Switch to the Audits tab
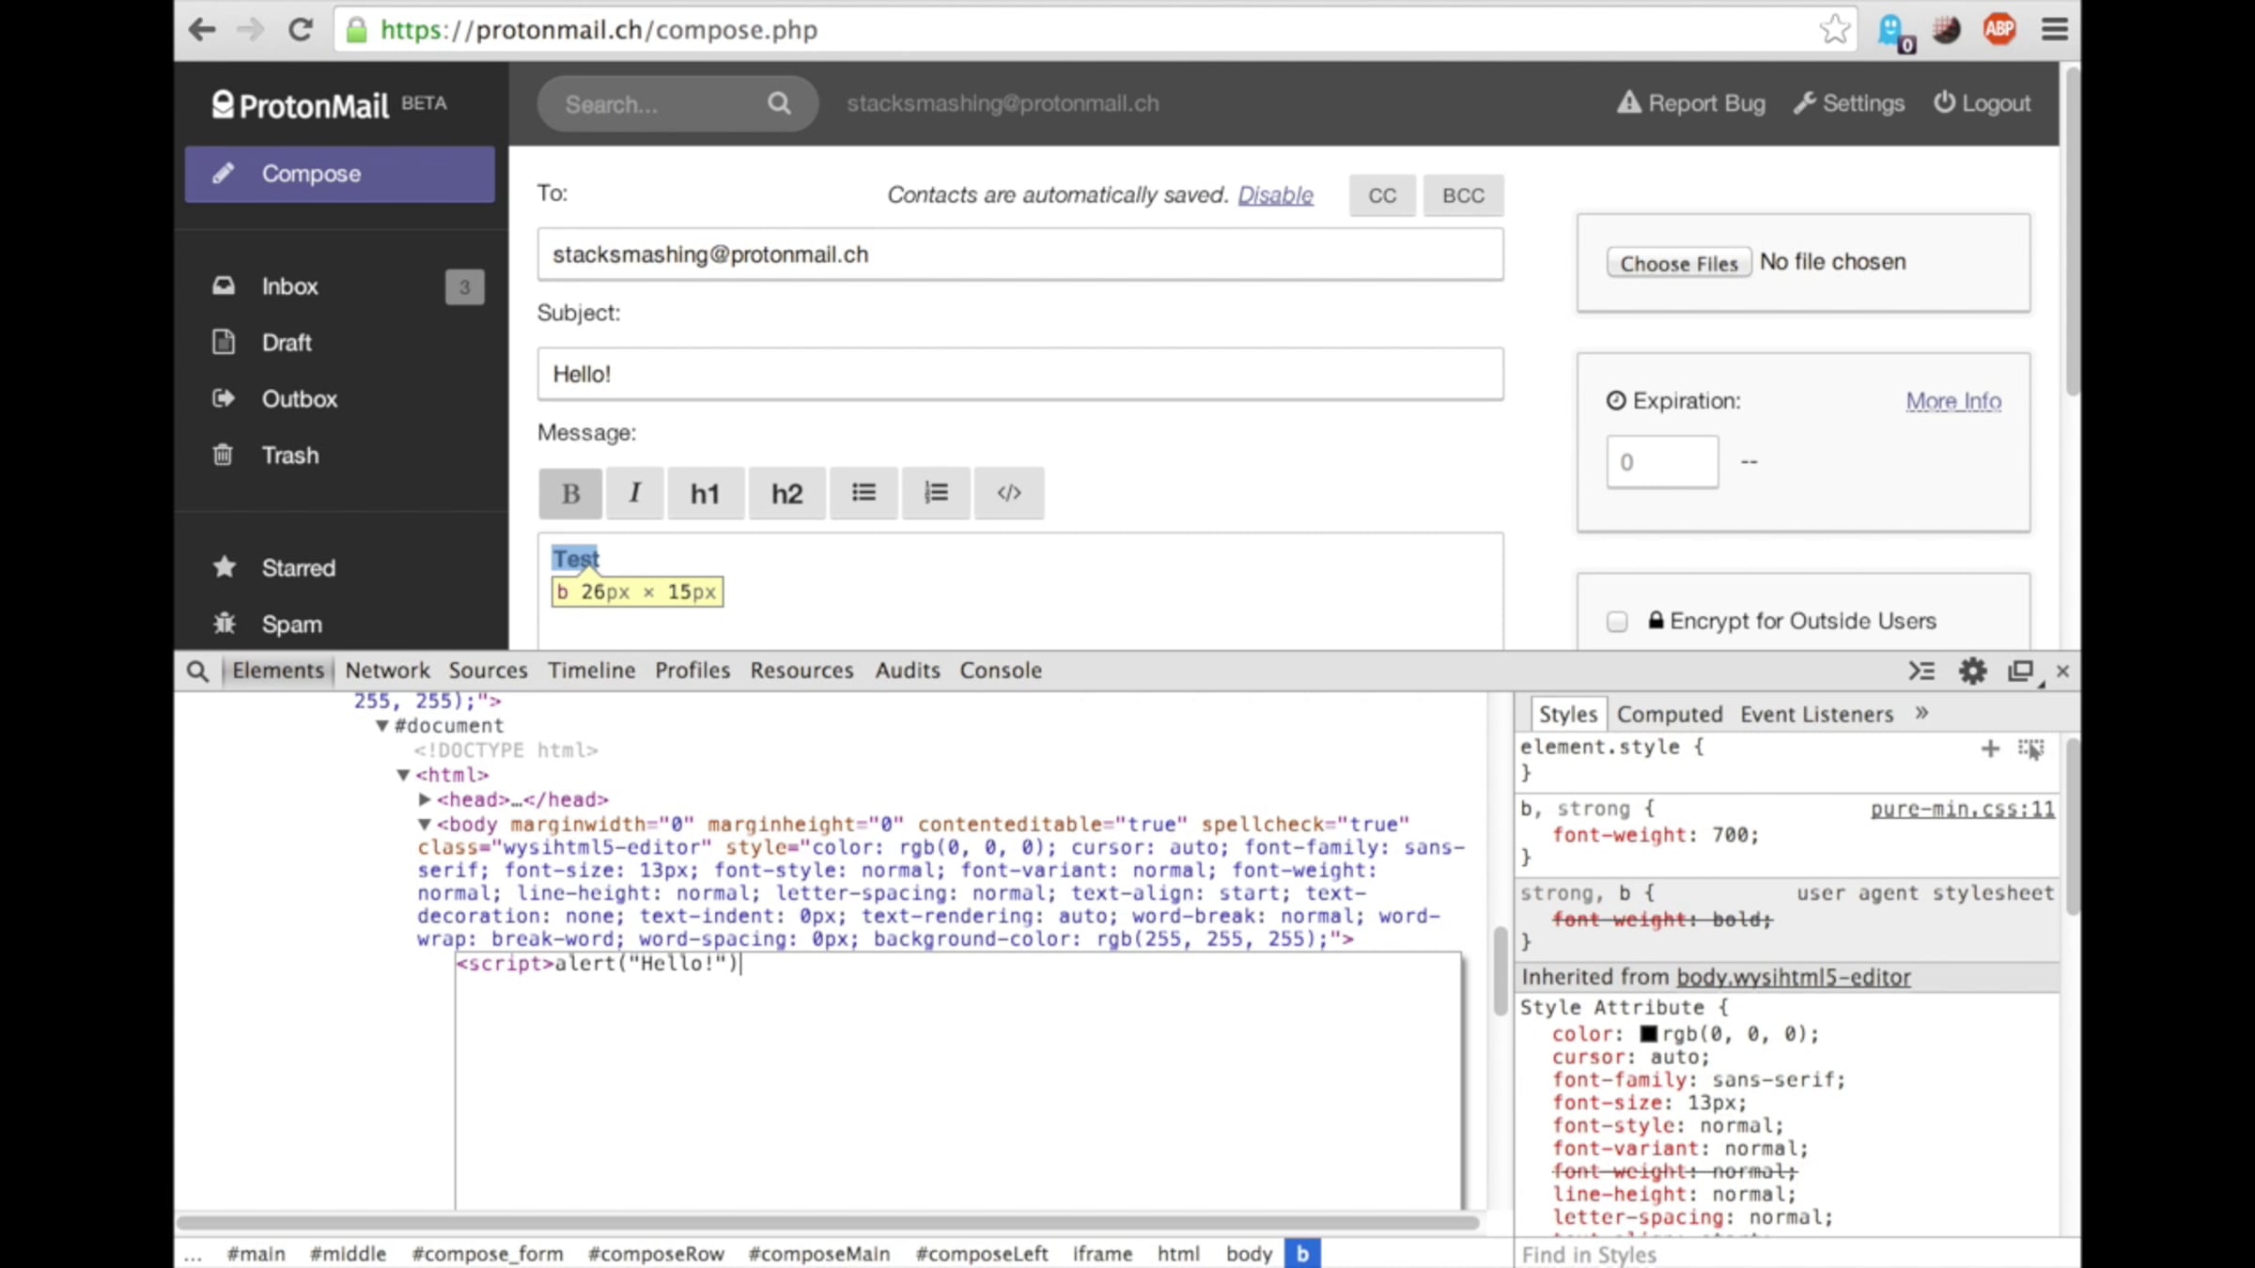This screenshot has width=2255, height=1268. coord(908,671)
